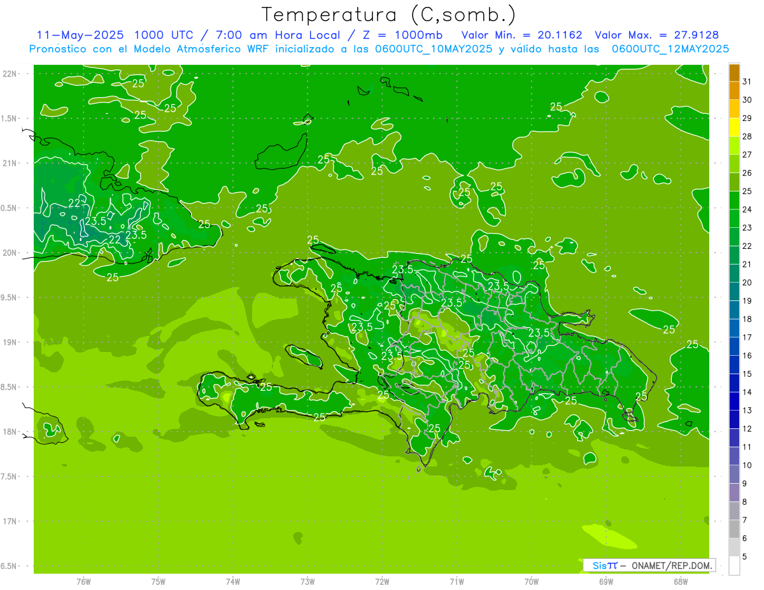Click the value 16 on the color scale
Screen dimensions: 764x590
point(747,356)
